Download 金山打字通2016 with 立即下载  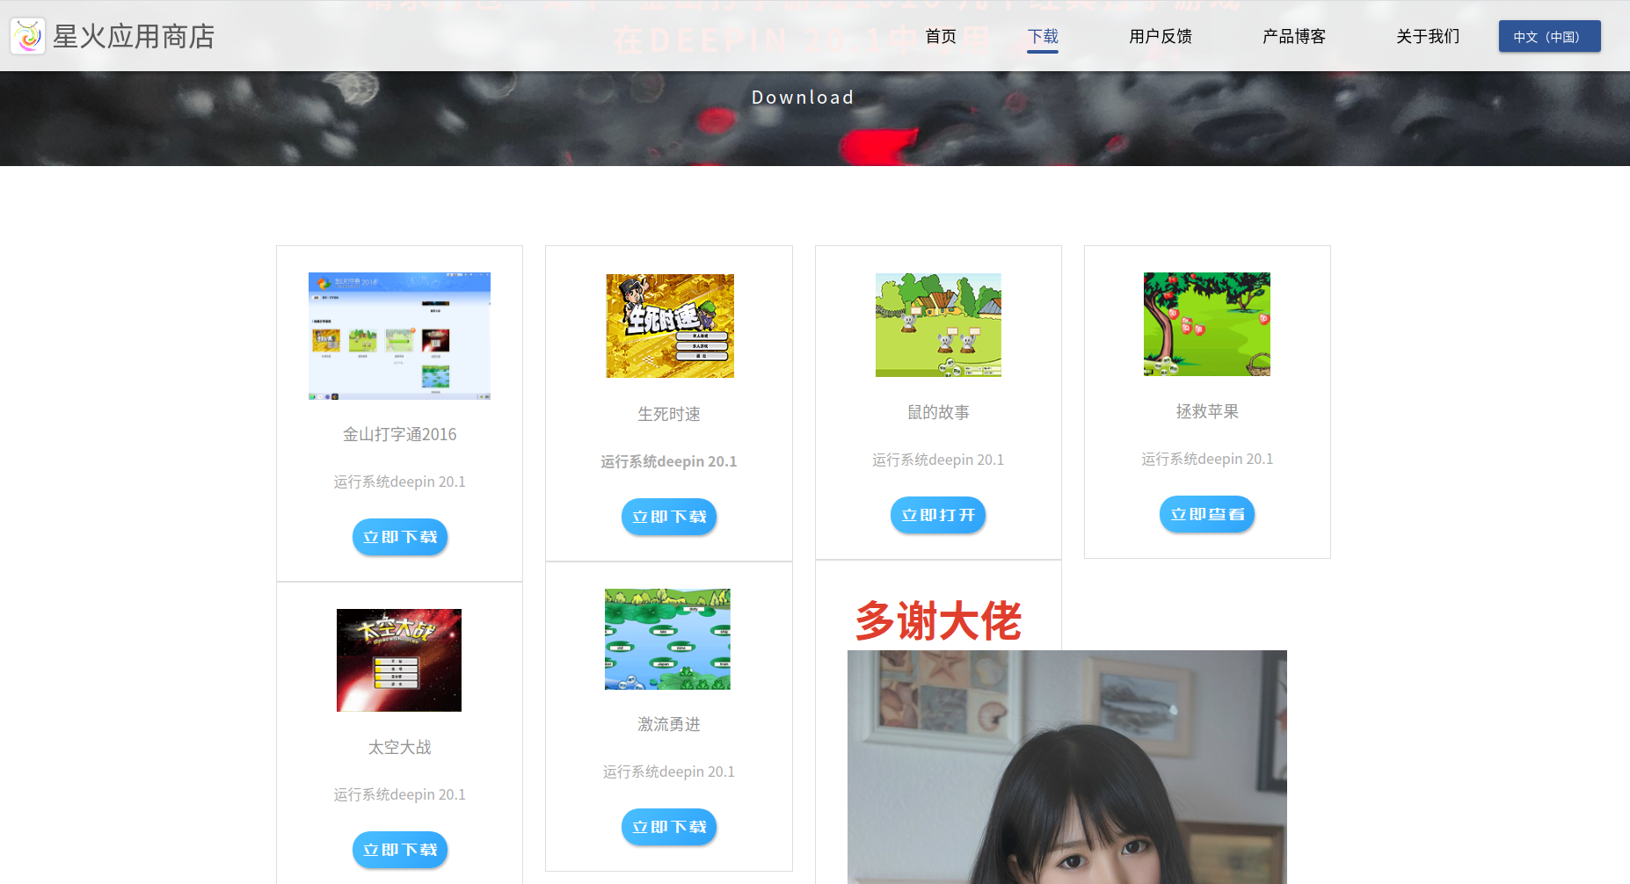[400, 537]
